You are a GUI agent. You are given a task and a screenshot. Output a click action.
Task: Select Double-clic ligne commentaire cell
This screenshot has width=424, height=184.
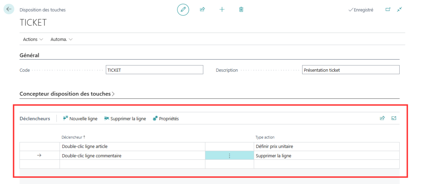coord(132,156)
